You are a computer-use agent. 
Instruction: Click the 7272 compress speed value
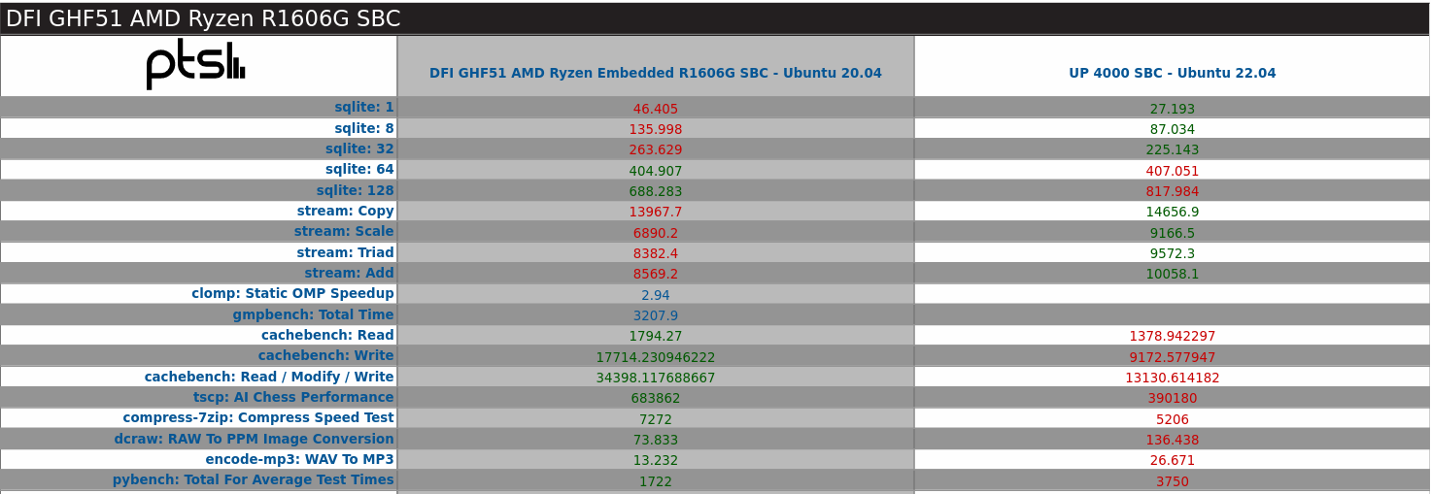pyautogui.click(x=656, y=419)
